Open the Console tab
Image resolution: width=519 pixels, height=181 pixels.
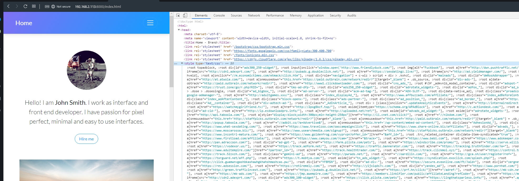219,15
